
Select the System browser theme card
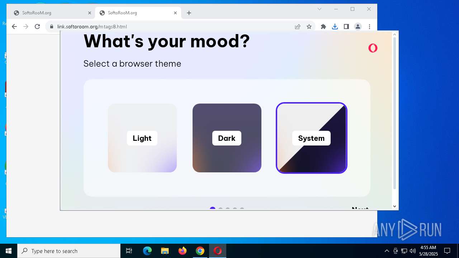[312, 138]
